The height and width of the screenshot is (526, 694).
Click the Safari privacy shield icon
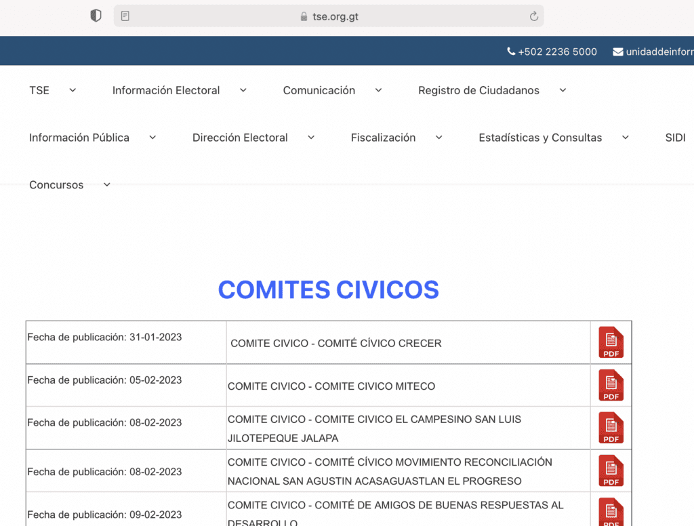point(96,16)
